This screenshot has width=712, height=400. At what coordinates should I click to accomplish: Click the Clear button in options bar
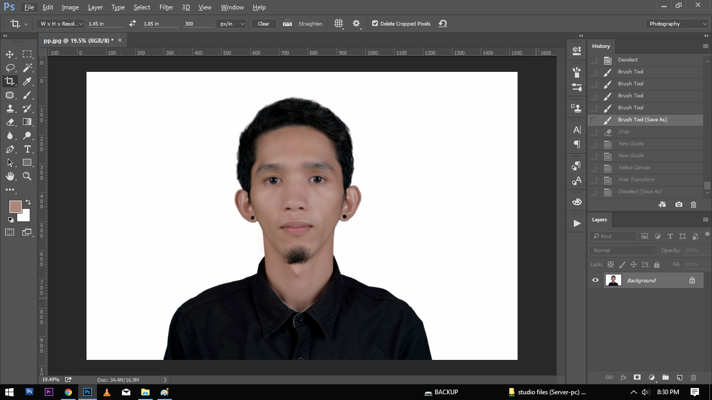tap(264, 23)
